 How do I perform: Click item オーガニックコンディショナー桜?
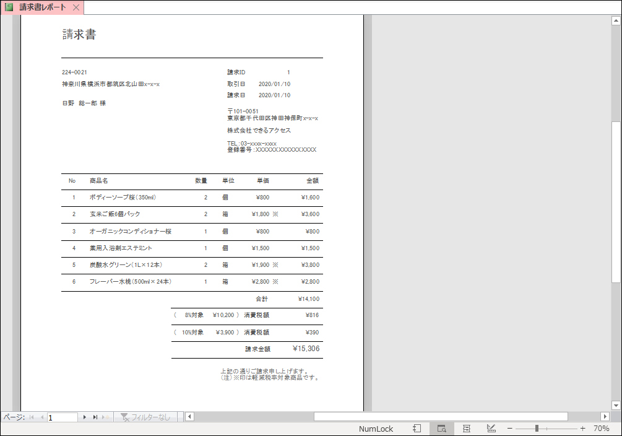[131, 232]
